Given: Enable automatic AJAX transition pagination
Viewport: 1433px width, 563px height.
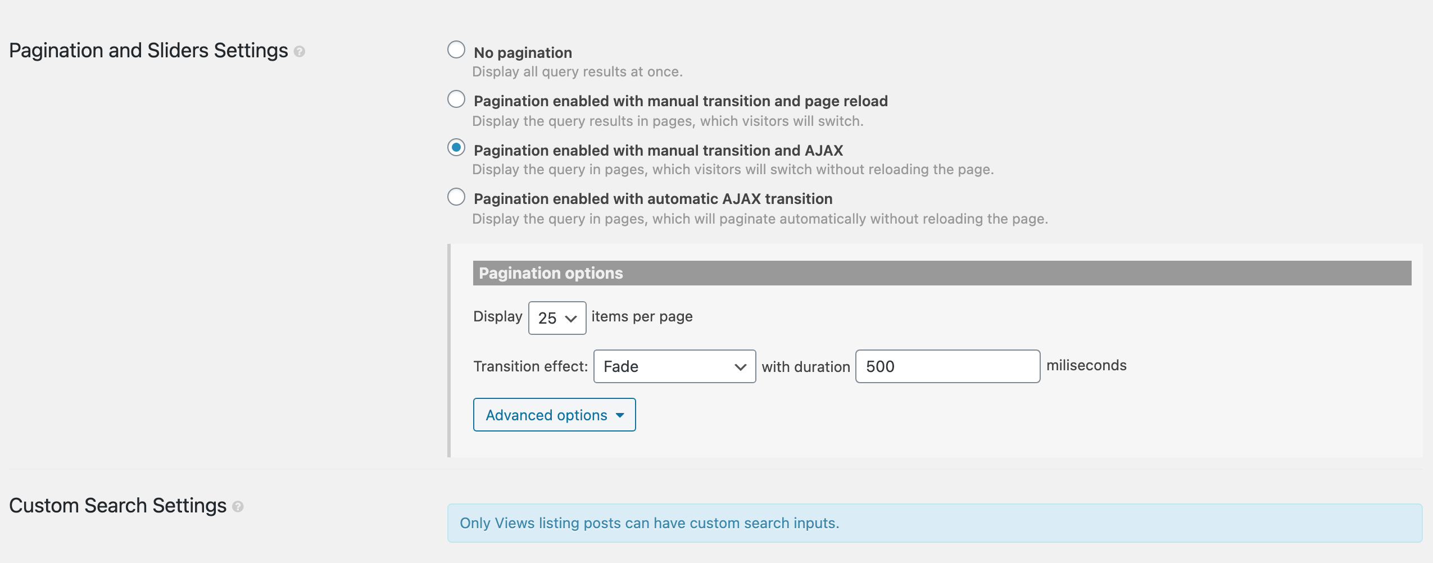Looking at the screenshot, I should point(456,197).
